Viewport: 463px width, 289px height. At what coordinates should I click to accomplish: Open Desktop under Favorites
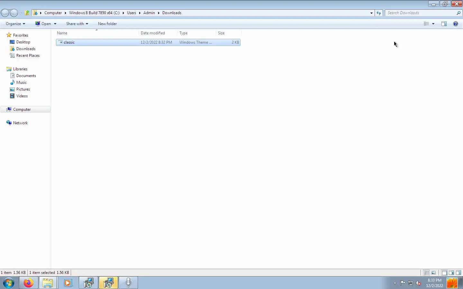coord(23,42)
